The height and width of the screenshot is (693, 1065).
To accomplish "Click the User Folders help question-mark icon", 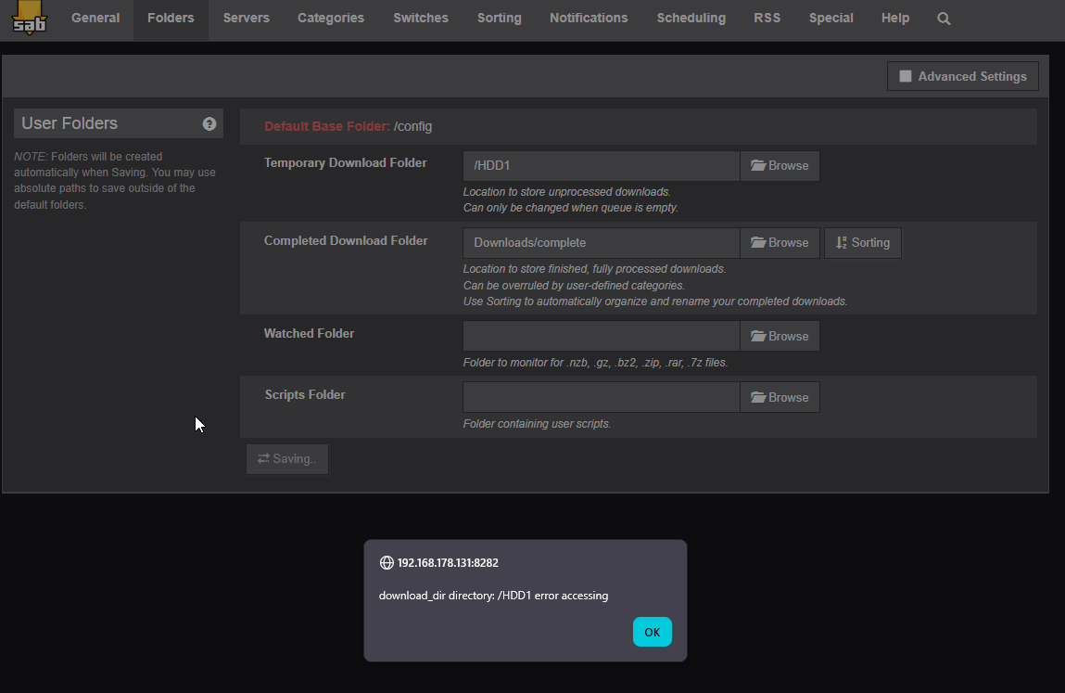I will click(209, 123).
